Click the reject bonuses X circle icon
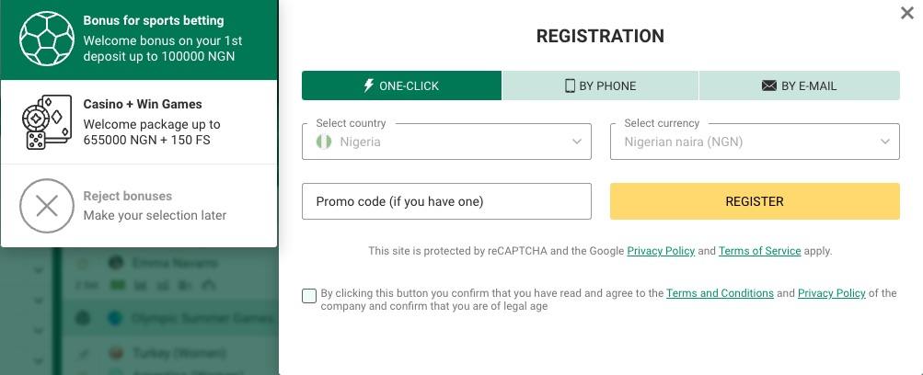 pyautogui.click(x=47, y=206)
